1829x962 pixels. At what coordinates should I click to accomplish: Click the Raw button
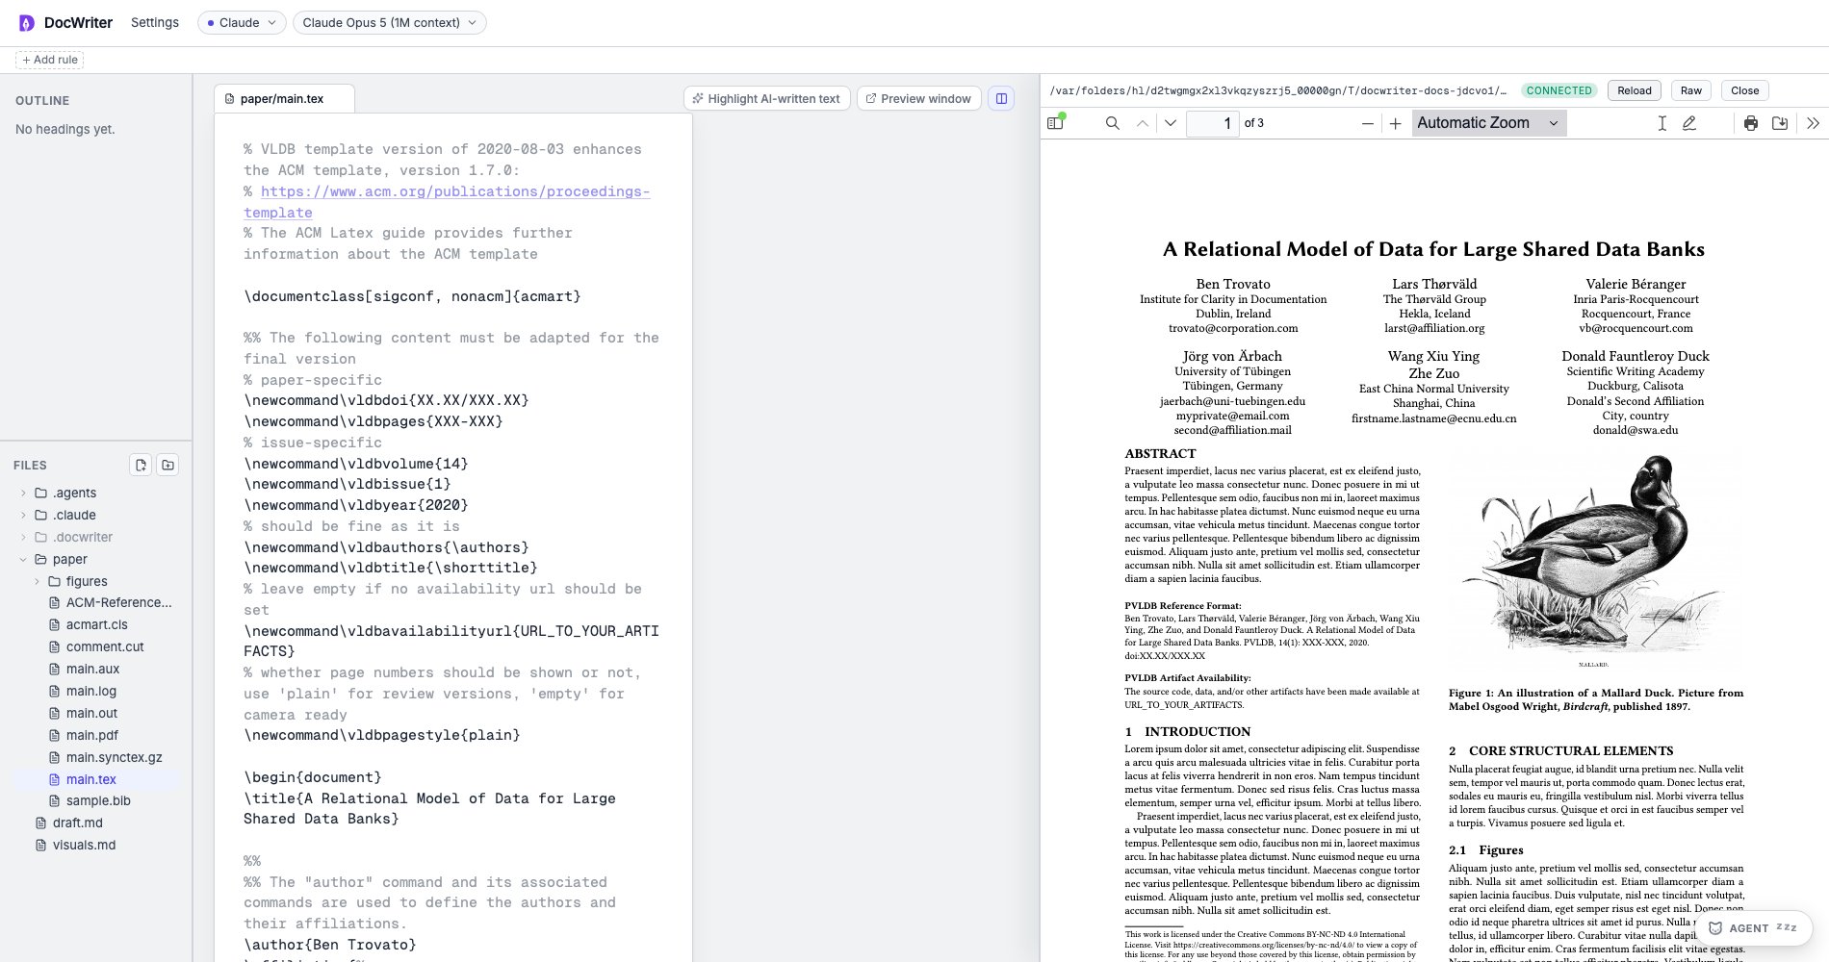(1691, 90)
